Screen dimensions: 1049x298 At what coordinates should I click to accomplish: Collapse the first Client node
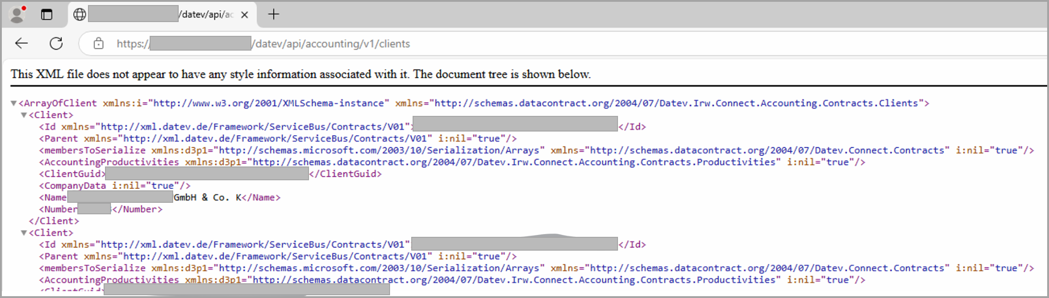(x=24, y=115)
